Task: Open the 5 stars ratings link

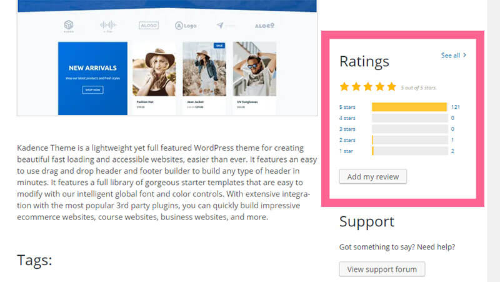Action: click(x=347, y=107)
